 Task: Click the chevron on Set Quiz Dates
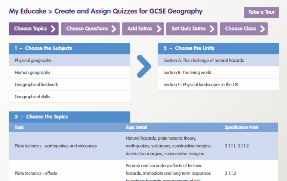[x=212, y=29]
